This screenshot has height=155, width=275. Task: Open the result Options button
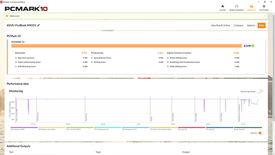point(251,25)
